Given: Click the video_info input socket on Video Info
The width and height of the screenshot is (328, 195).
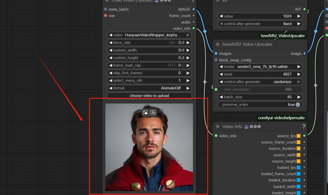Looking at the screenshot, I should 216,136.
